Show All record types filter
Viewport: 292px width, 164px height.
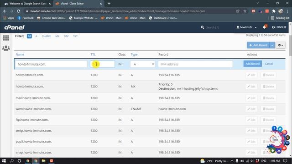pos(29,36)
